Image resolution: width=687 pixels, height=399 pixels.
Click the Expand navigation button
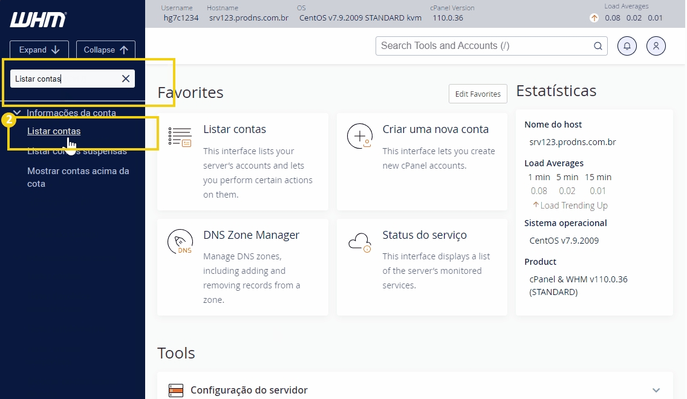click(x=39, y=50)
